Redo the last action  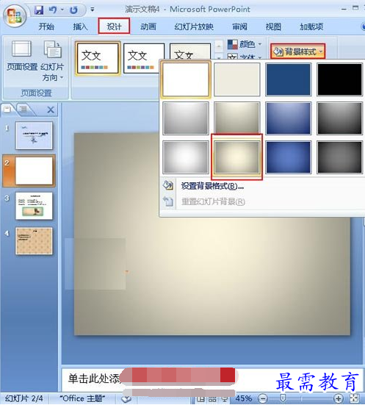pyautogui.click(x=74, y=10)
